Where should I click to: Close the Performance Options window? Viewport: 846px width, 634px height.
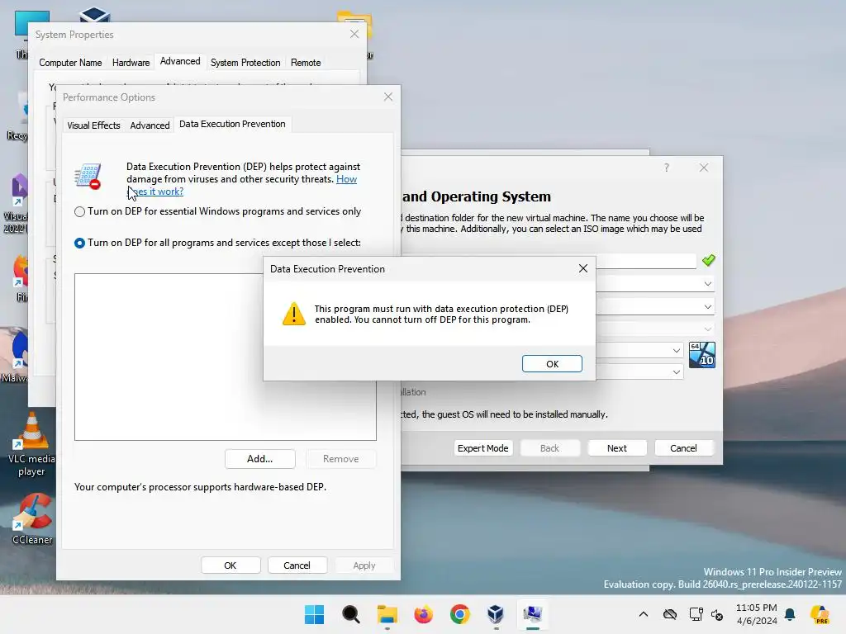(x=388, y=97)
